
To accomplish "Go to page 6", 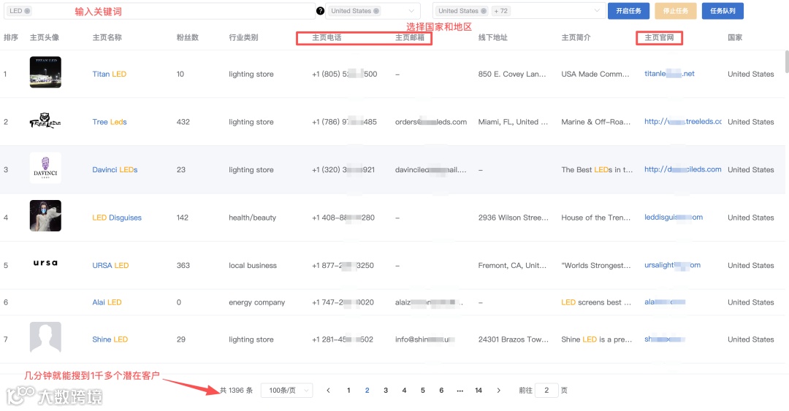I will pyautogui.click(x=441, y=391).
